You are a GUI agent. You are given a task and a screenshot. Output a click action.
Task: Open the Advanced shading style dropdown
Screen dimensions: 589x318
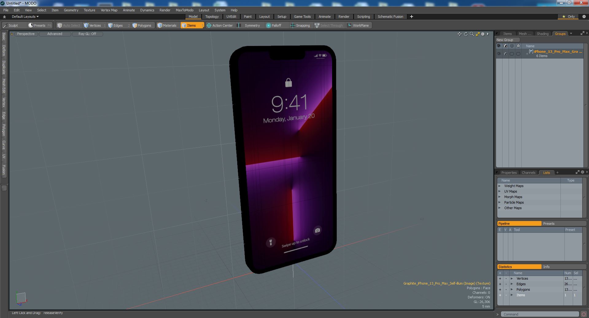coord(55,34)
